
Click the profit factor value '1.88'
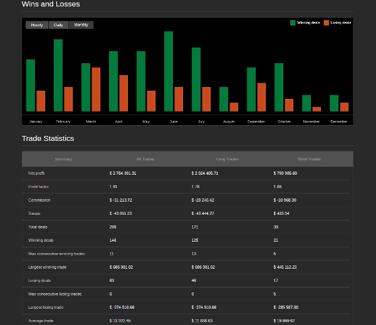[278, 187]
